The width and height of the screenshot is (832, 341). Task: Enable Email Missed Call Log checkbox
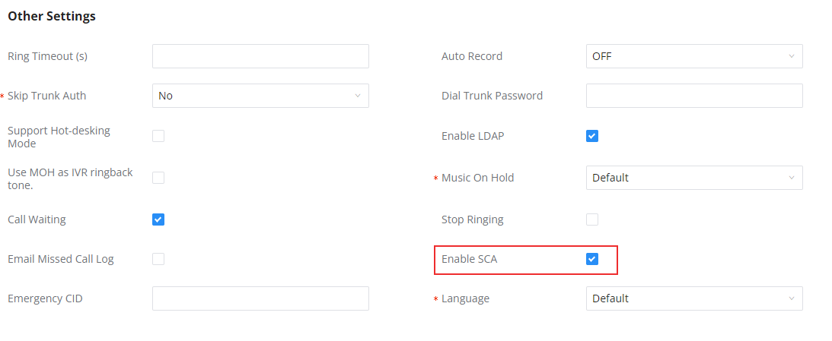(x=158, y=259)
